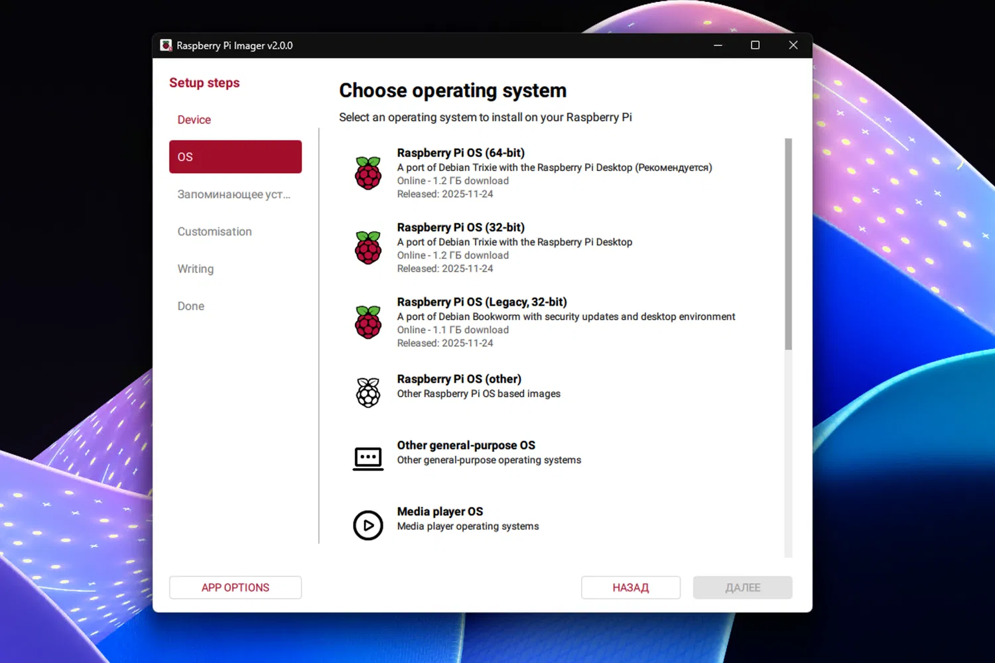Click "Select an operating system to install" subtitle

tap(486, 117)
